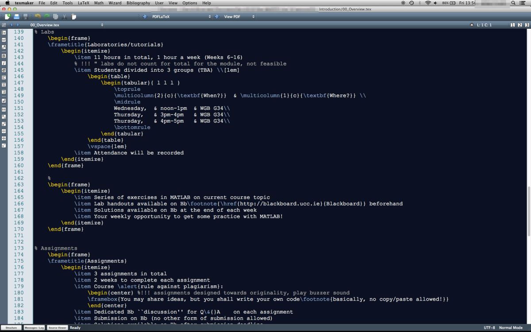Open the Wi-Fi status menu
Image resolution: width=531 pixels, height=332 pixels.
pos(428,3)
